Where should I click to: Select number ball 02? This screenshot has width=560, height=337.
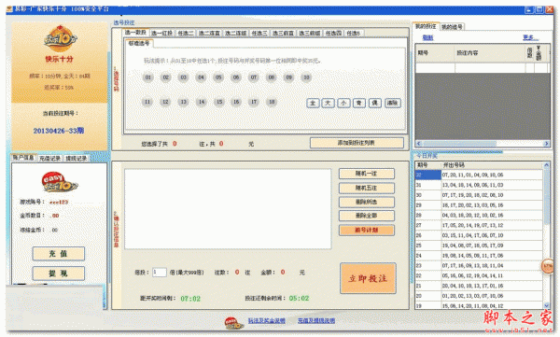166,77
